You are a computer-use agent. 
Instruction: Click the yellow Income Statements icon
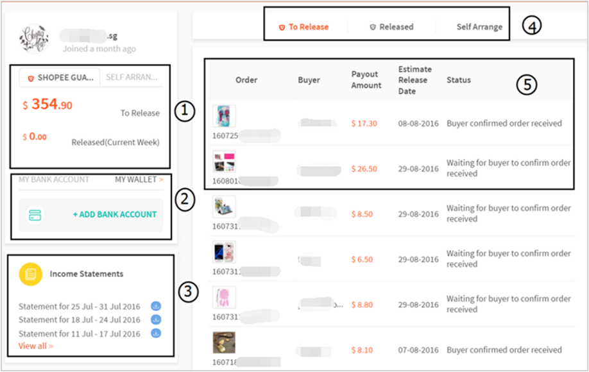[x=30, y=274]
